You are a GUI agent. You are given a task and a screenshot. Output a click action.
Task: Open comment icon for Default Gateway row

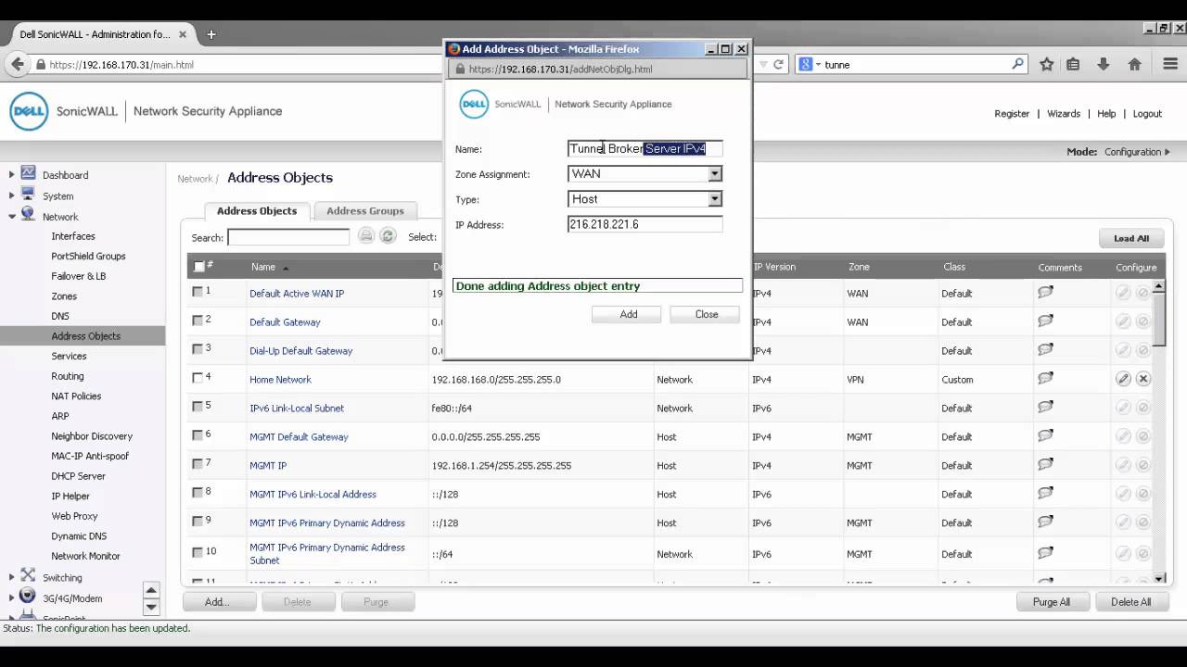[1045, 321]
